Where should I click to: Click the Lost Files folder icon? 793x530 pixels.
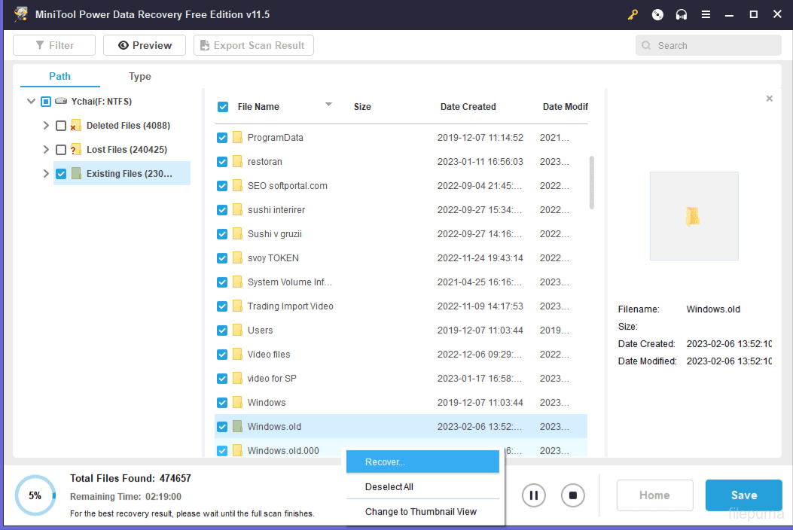76,150
